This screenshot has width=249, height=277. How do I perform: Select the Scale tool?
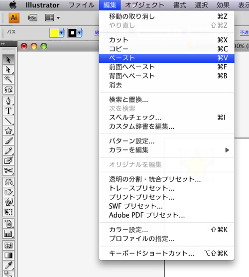(x=8, y=192)
